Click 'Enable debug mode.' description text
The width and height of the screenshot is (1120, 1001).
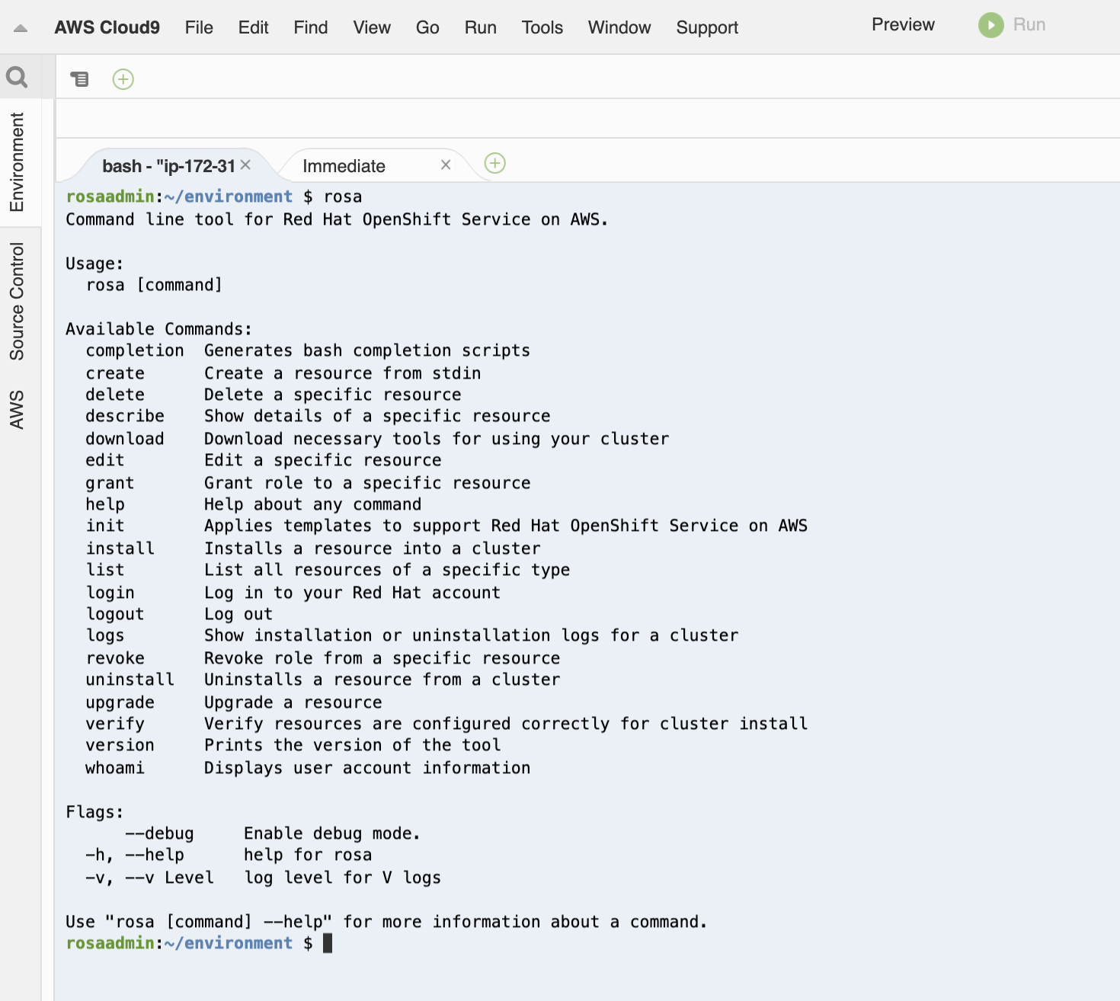332,833
